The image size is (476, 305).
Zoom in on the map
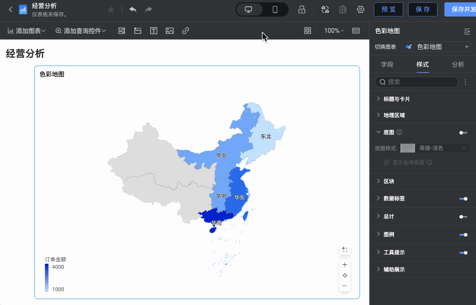click(345, 265)
